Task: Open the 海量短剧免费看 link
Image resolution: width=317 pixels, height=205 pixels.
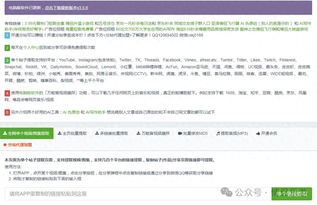Action: tap(80, 29)
